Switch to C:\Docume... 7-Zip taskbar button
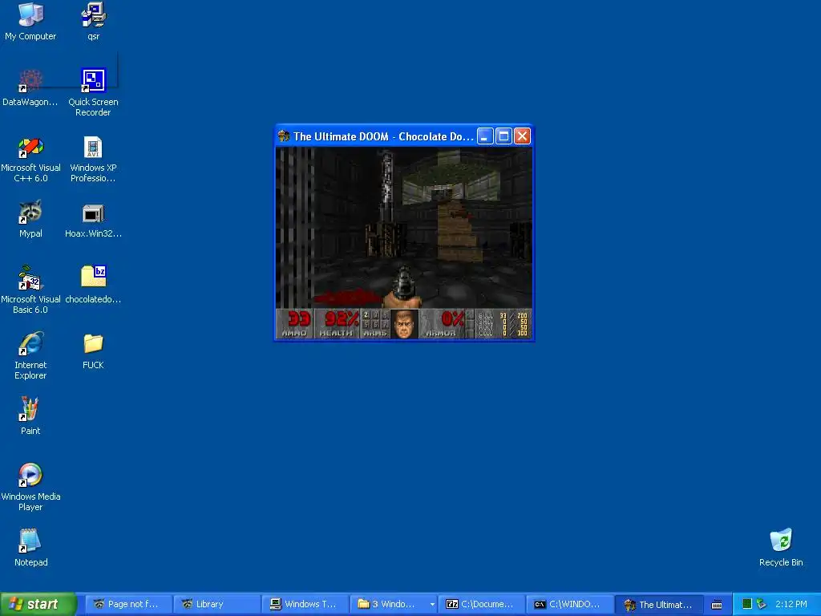 coord(482,604)
